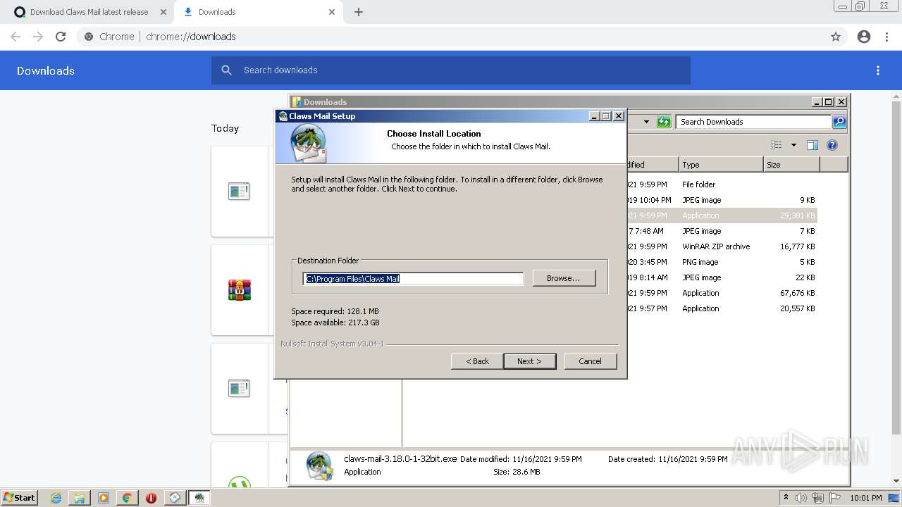The width and height of the screenshot is (902, 507).
Task: Click Chrome forward navigation arrow
Action: 38,37
